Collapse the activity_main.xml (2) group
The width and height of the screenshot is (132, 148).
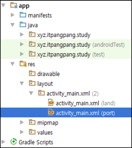point(31,93)
